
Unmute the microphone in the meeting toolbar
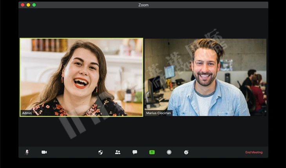click(27, 152)
